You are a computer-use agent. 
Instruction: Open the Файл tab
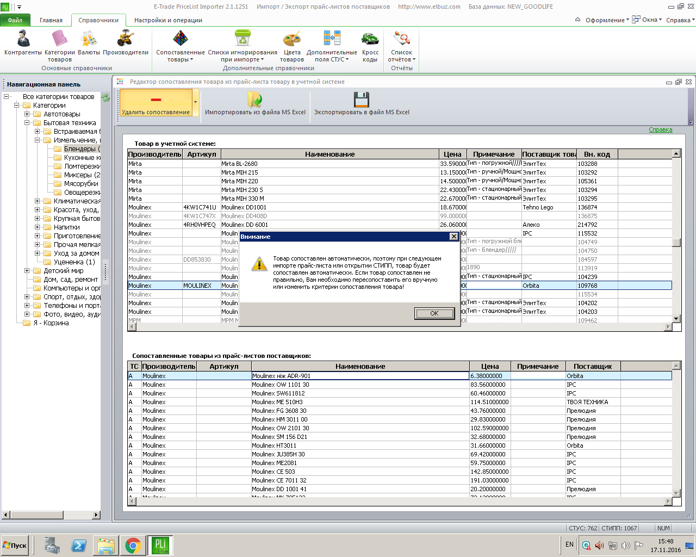tap(15, 20)
